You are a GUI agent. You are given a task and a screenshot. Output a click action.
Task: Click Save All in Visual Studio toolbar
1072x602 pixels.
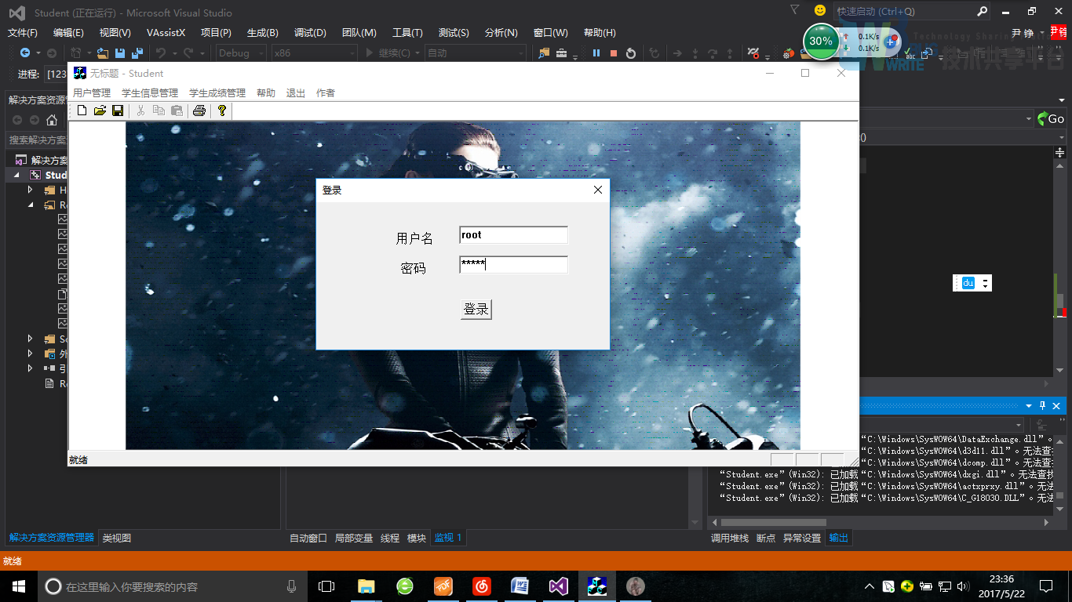(137, 53)
